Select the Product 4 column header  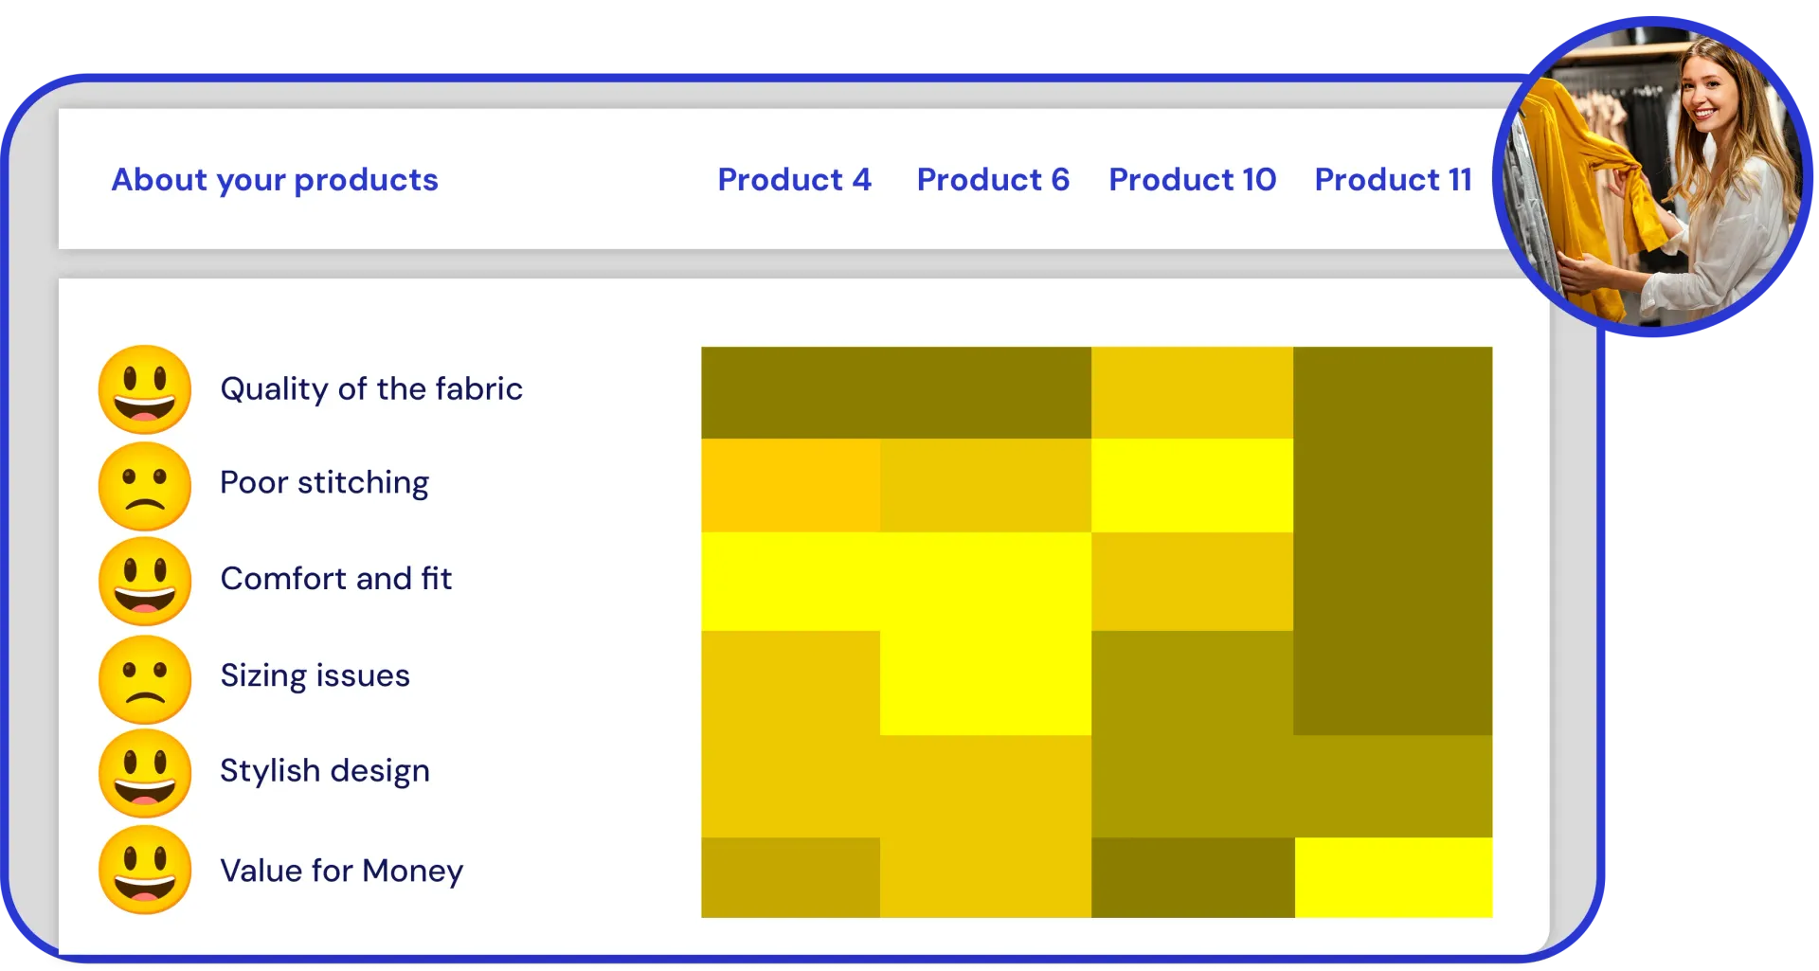(794, 180)
